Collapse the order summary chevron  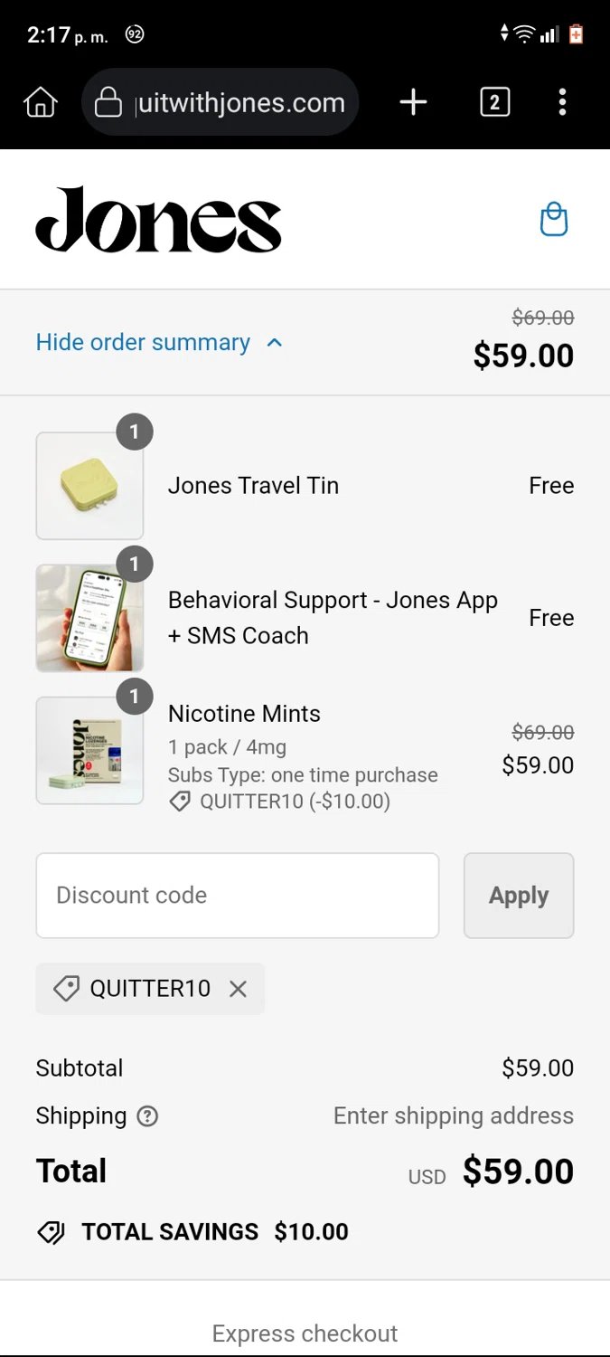tap(275, 343)
